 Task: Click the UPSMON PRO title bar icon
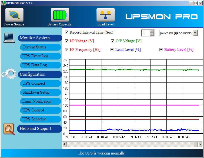[4, 3]
